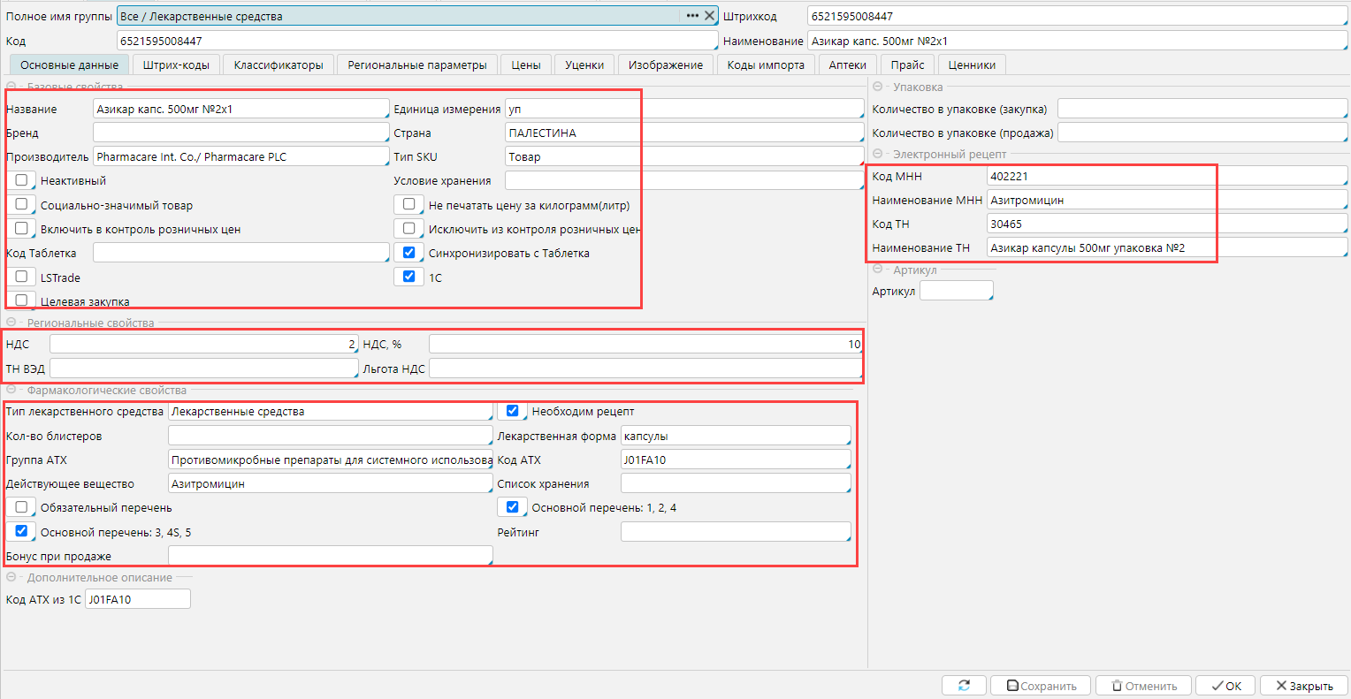1351x699 pixels.
Task: Collapse the Артикул section
Action: point(878,270)
